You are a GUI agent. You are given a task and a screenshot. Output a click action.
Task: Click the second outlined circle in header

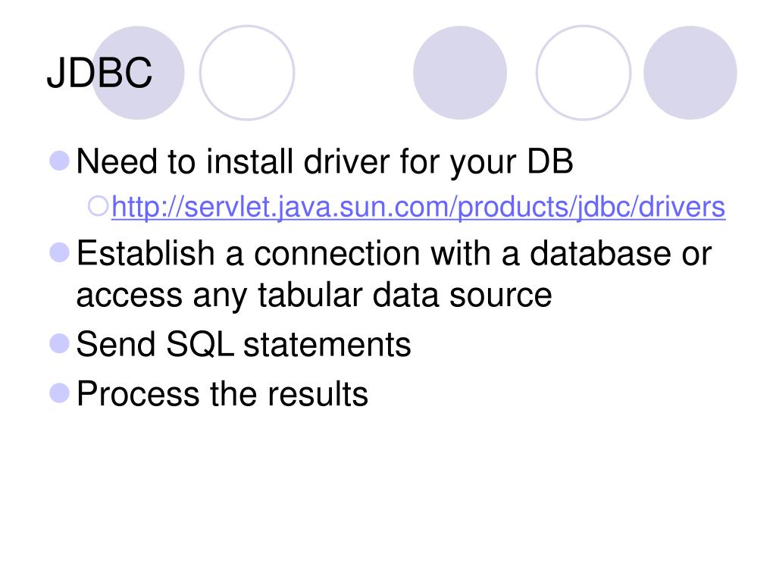click(584, 73)
